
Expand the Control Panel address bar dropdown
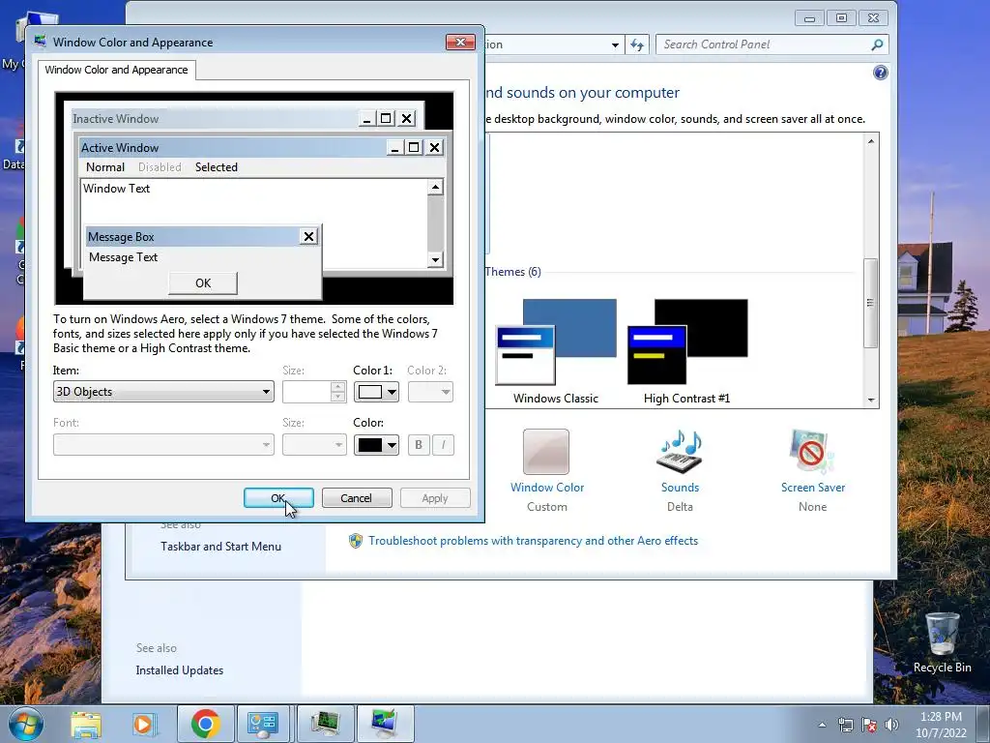click(x=615, y=45)
